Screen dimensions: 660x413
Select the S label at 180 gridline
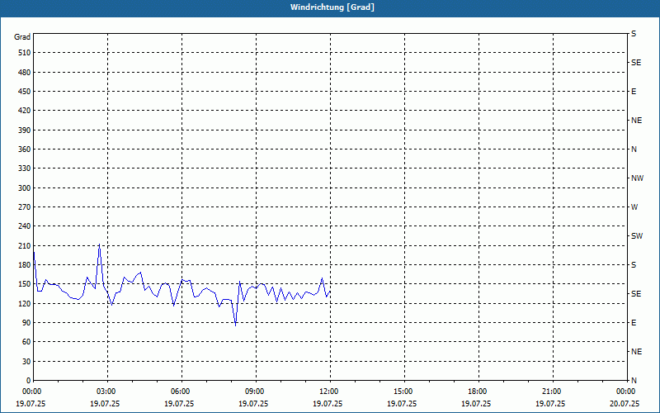[634, 265]
